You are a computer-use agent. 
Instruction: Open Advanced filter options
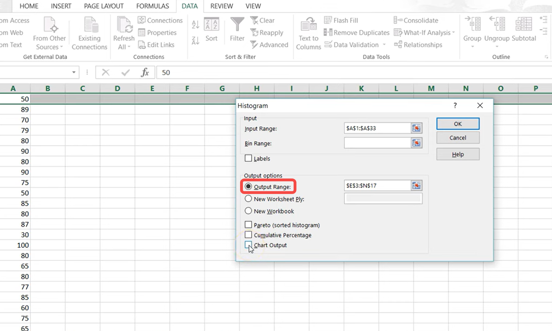click(x=269, y=45)
